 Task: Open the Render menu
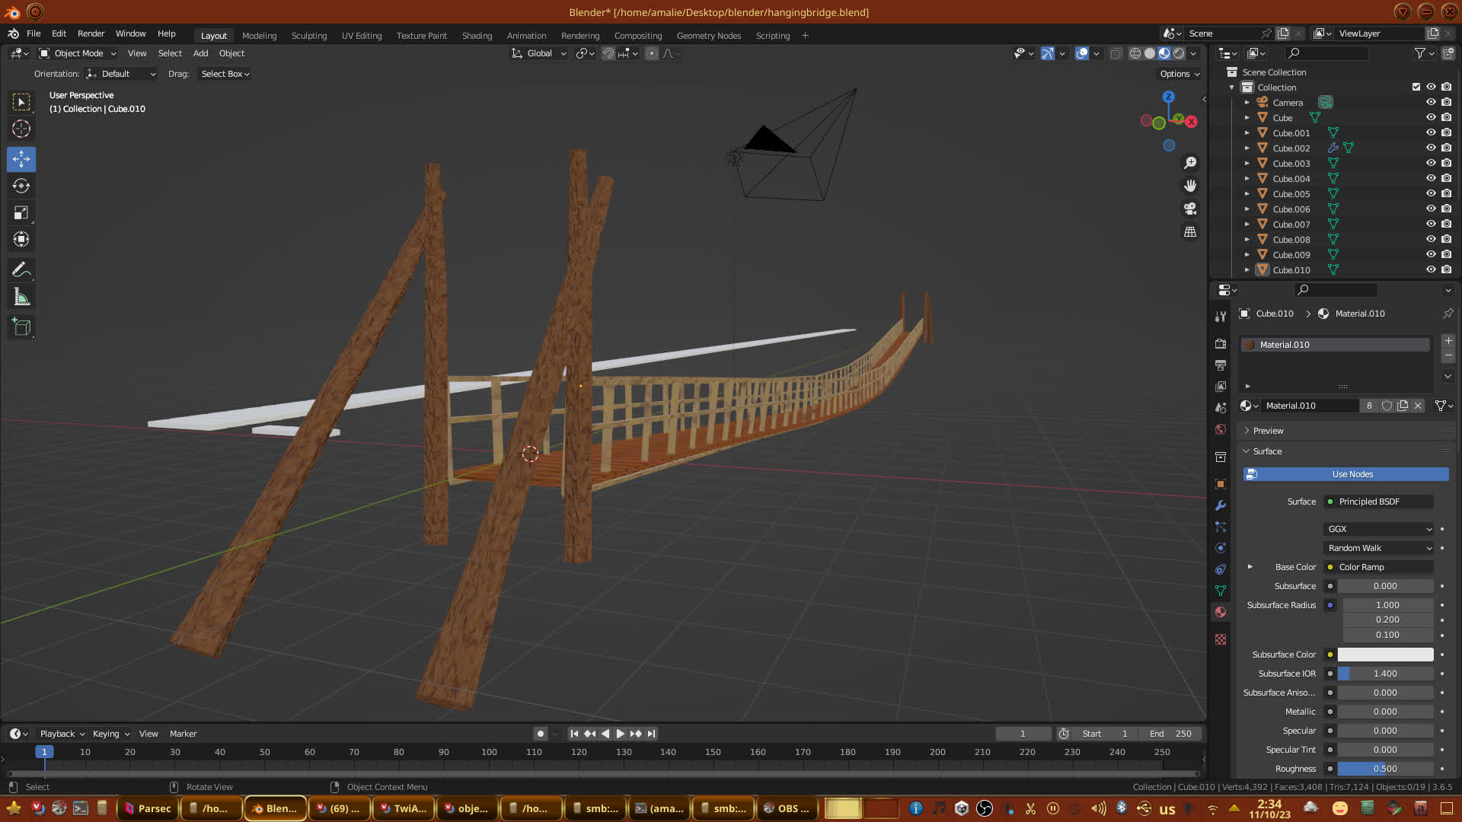coord(91,33)
